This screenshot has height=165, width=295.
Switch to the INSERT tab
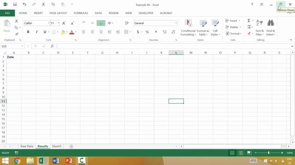click(x=38, y=13)
